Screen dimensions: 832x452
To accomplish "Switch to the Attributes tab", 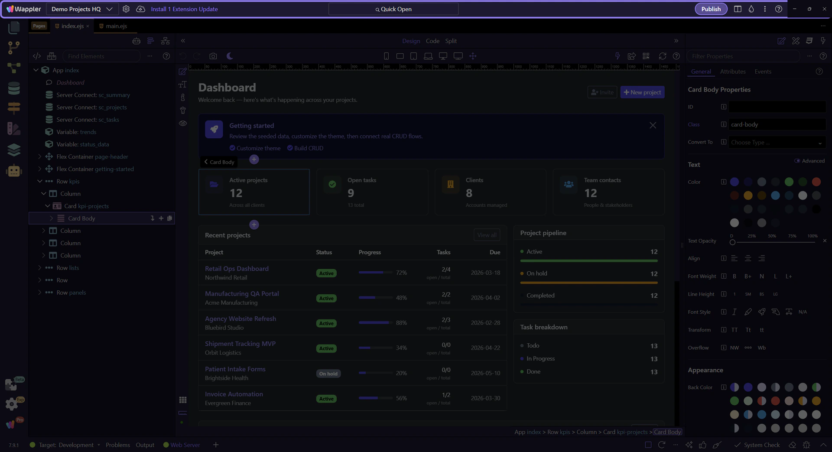I will (x=732, y=72).
